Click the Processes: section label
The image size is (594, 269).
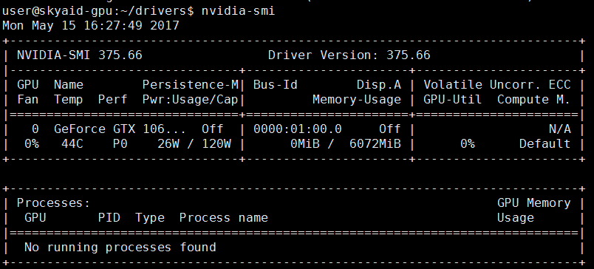point(53,203)
